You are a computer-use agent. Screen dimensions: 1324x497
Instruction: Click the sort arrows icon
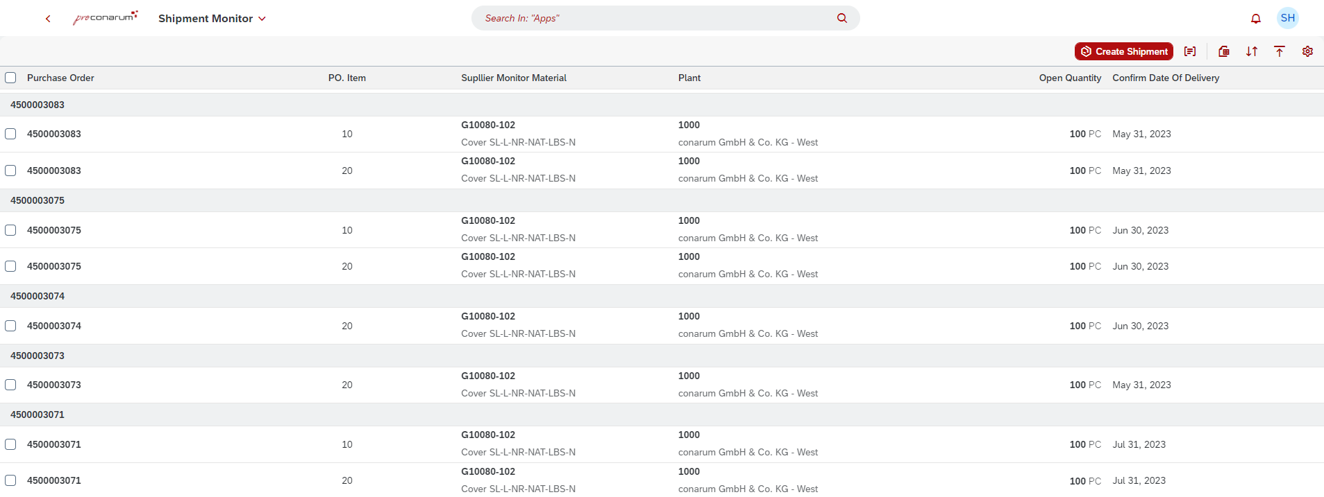coord(1252,51)
